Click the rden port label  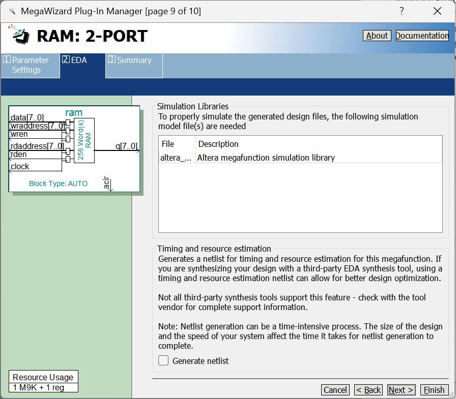pyautogui.click(x=19, y=154)
